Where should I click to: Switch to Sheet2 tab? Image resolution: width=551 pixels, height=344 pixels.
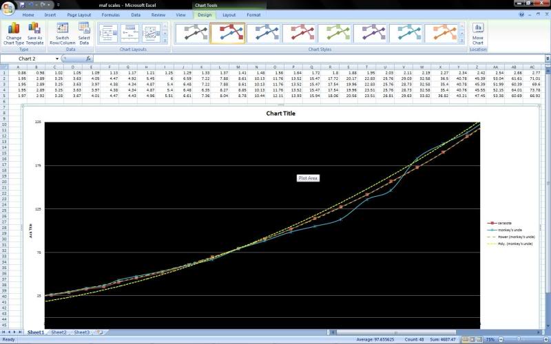[x=59, y=332]
